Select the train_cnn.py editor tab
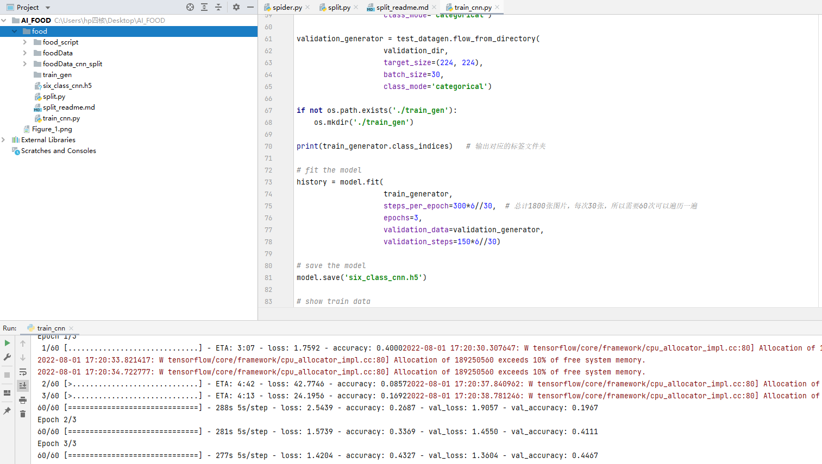This screenshot has width=822, height=464. tap(473, 7)
